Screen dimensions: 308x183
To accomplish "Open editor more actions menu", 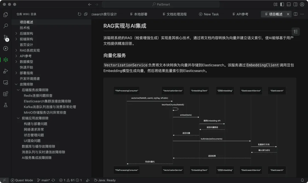I will coord(302,14).
